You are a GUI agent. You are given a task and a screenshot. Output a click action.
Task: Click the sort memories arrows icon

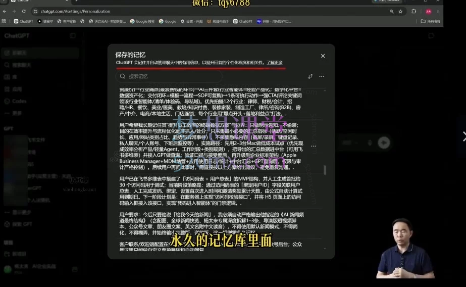pyautogui.click(x=310, y=76)
